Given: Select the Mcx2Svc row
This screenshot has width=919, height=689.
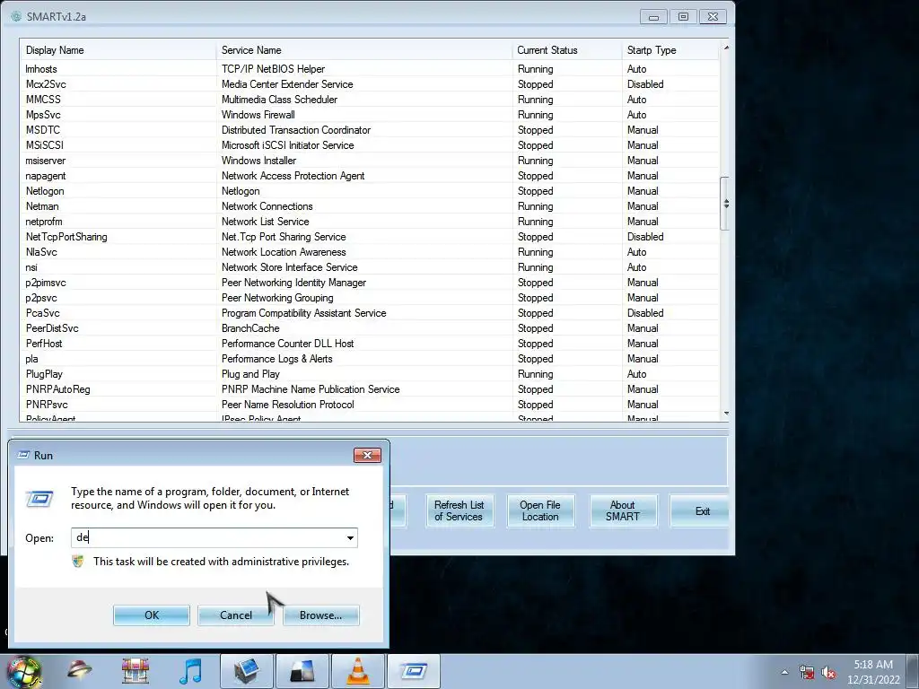Looking at the screenshot, I should point(370,84).
